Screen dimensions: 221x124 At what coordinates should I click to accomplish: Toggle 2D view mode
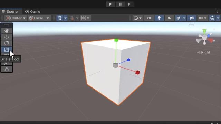pyautogui.click(x=149, y=18)
